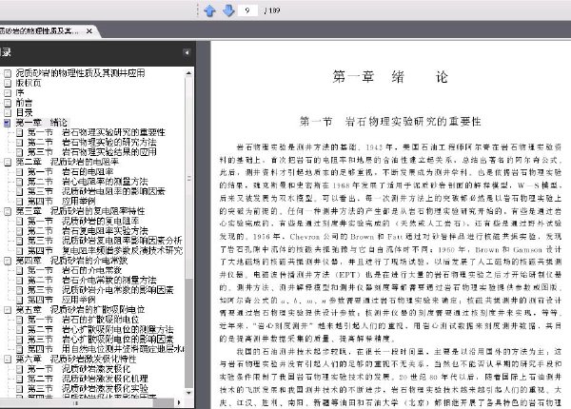Open the 版权页 bookmark
The image size is (571, 409).
pyautogui.click(x=29, y=83)
